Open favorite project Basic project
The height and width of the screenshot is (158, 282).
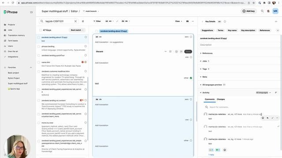tap(13, 73)
